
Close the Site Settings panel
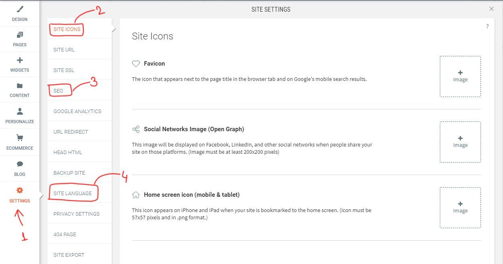pyautogui.click(x=491, y=9)
